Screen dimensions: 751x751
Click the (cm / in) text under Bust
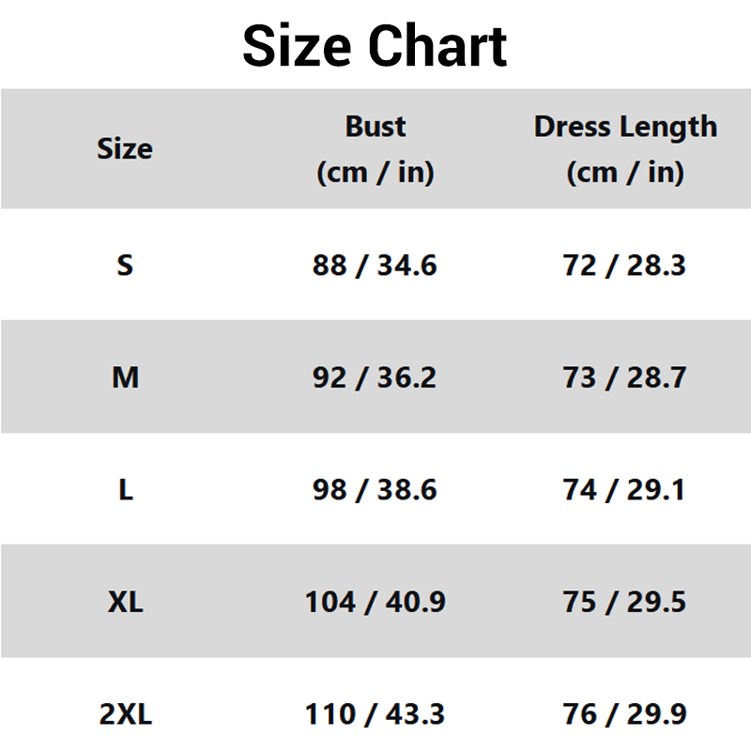375,172
